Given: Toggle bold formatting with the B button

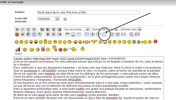Looking at the screenshot, I should (17, 30).
